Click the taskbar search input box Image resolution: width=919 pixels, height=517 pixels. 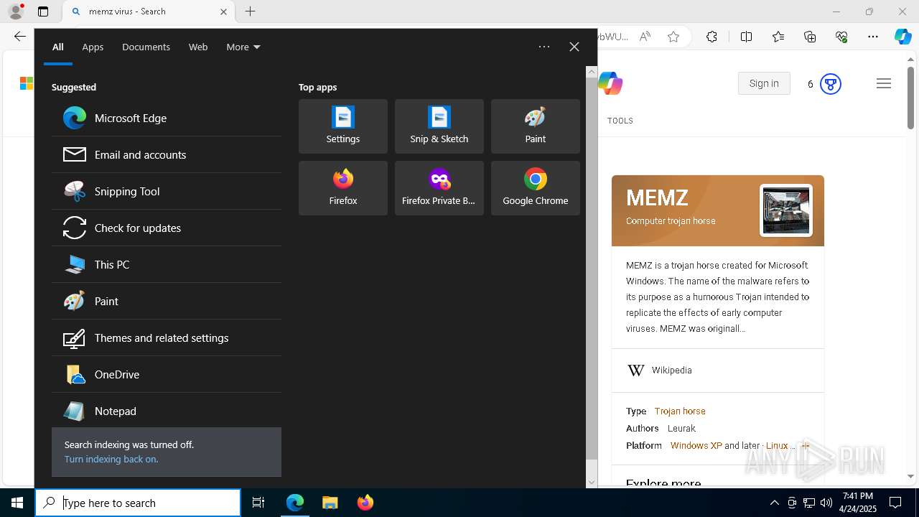[x=138, y=503]
